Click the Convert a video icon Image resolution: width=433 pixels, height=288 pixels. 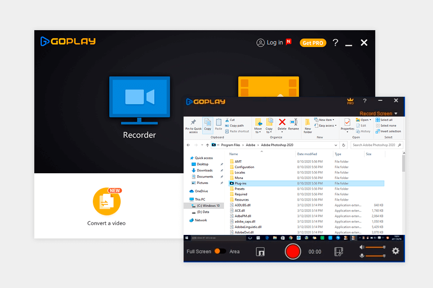tap(107, 202)
